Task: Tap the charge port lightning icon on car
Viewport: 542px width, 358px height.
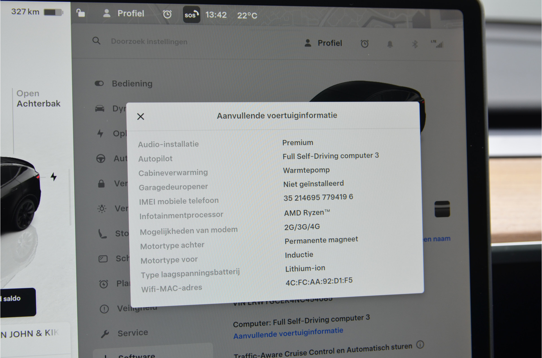Action: (54, 177)
